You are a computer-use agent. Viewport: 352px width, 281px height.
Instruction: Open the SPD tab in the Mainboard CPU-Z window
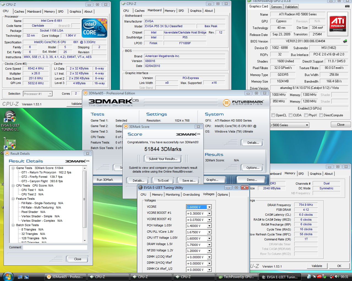[181, 11]
